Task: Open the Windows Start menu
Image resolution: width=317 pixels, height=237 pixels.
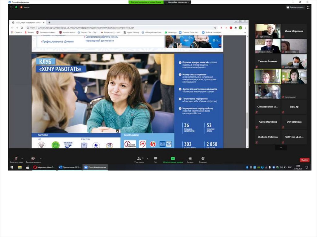Action: click(x=12, y=167)
